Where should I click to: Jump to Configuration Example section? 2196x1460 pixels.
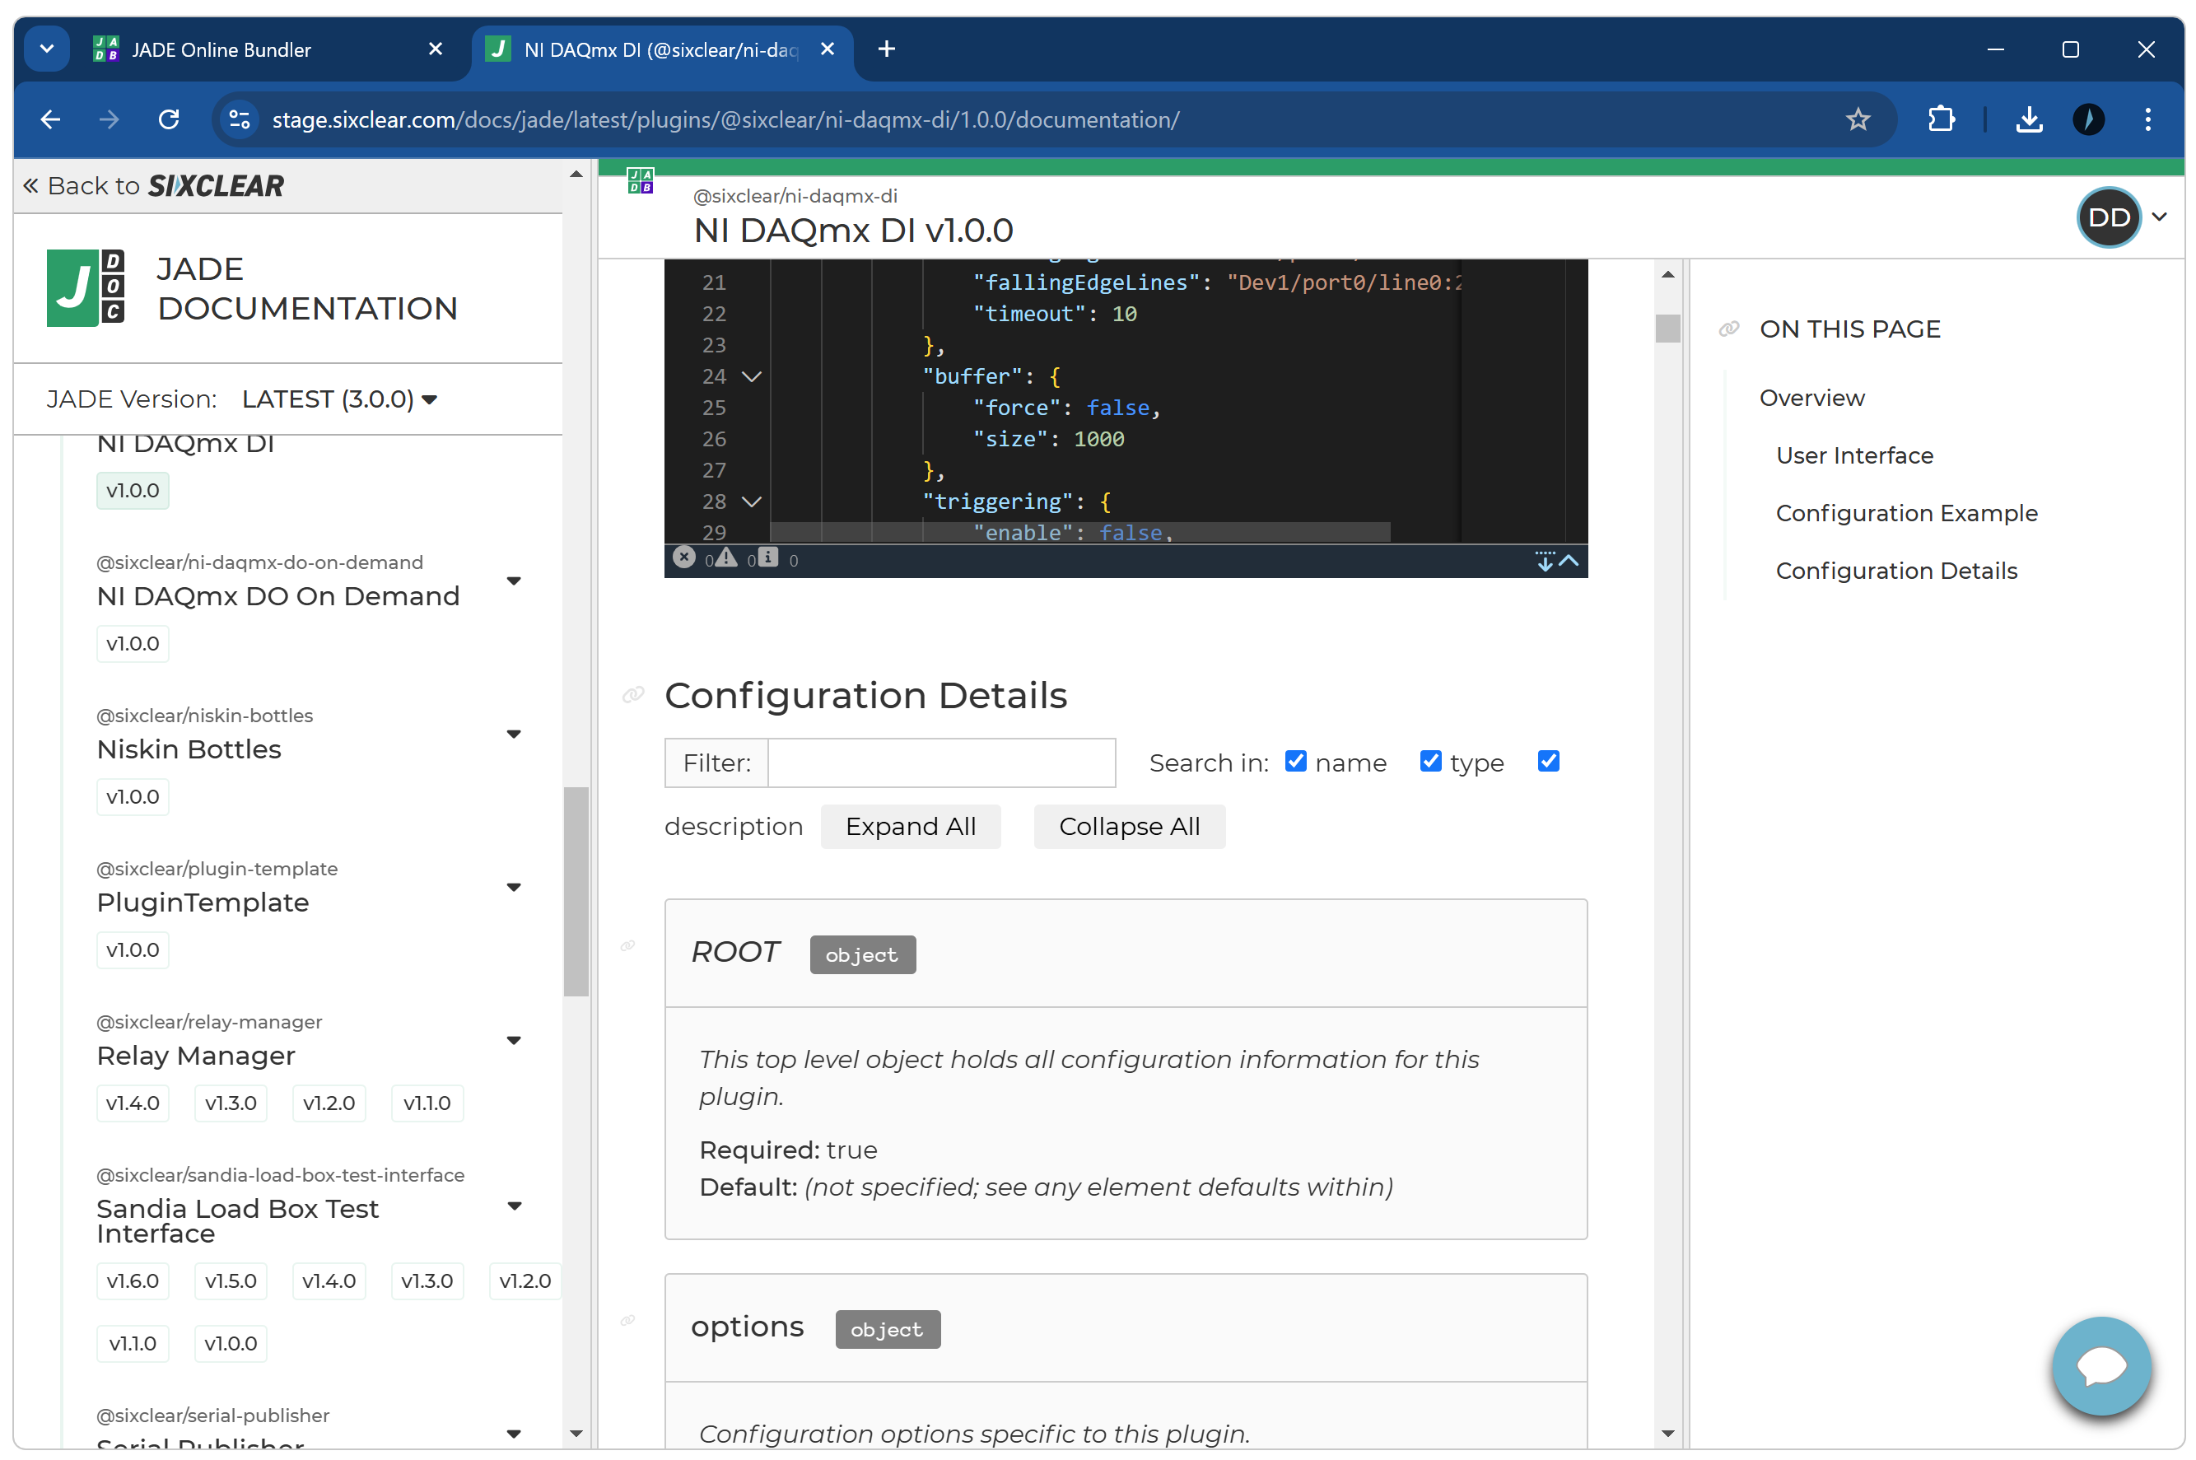pos(1906,513)
